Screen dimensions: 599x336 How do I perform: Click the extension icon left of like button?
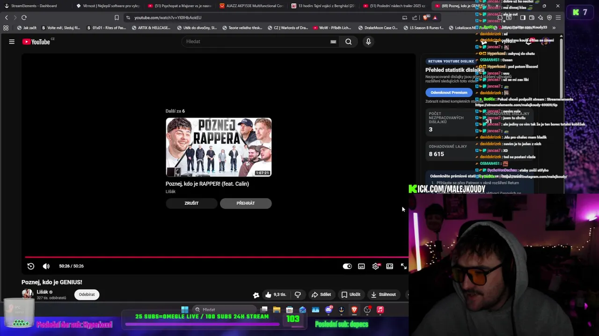[x=256, y=294]
